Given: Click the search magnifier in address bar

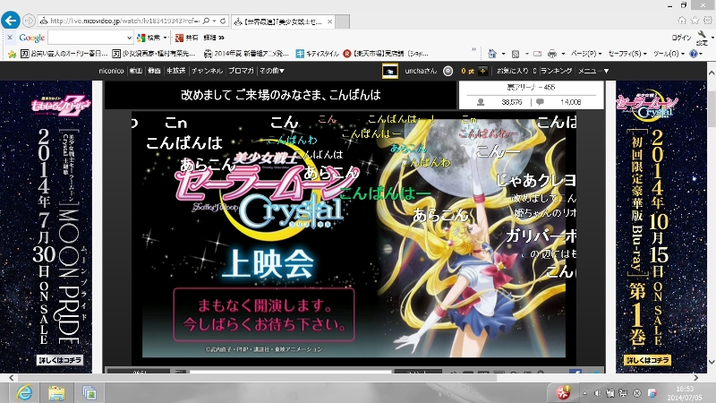Looking at the screenshot, I should tap(206, 21).
